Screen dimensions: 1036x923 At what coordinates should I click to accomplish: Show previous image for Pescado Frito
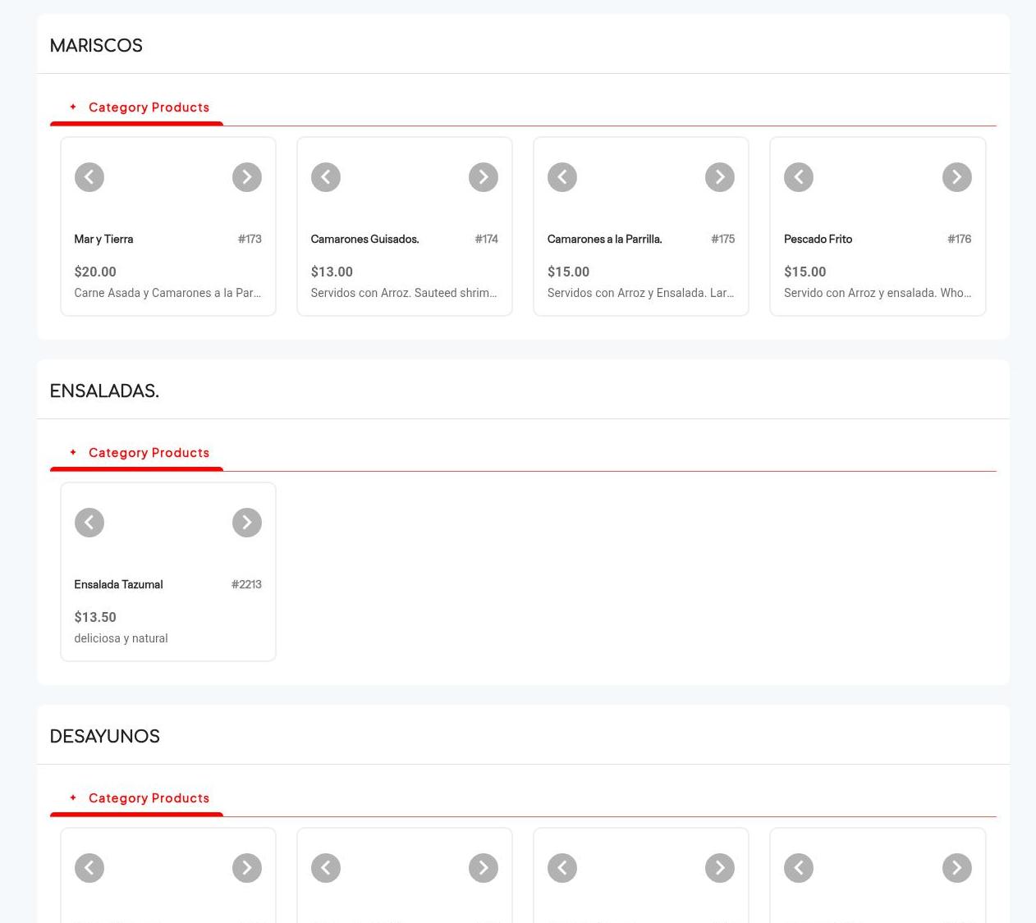(x=799, y=177)
